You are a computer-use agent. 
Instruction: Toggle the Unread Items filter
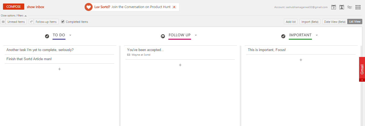pyautogui.click(x=14, y=22)
